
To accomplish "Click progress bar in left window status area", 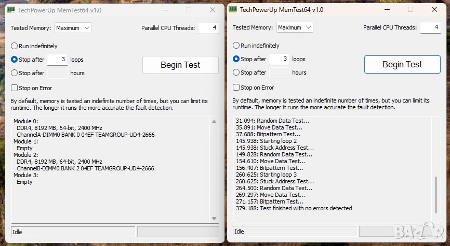I will point(178,231).
